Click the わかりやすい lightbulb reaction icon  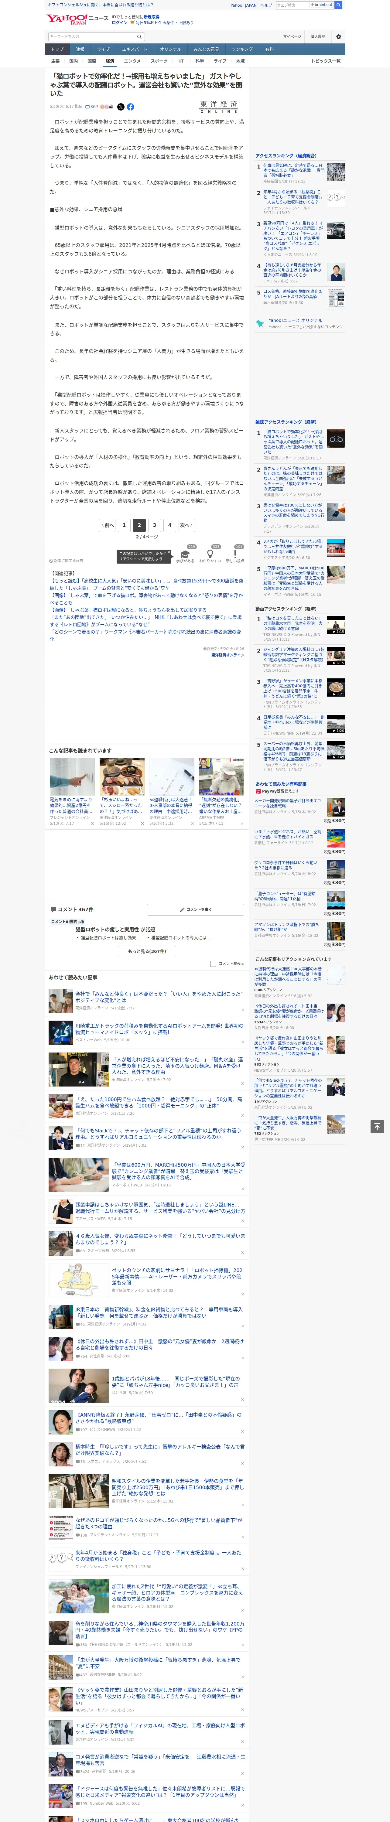pyautogui.click(x=210, y=554)
